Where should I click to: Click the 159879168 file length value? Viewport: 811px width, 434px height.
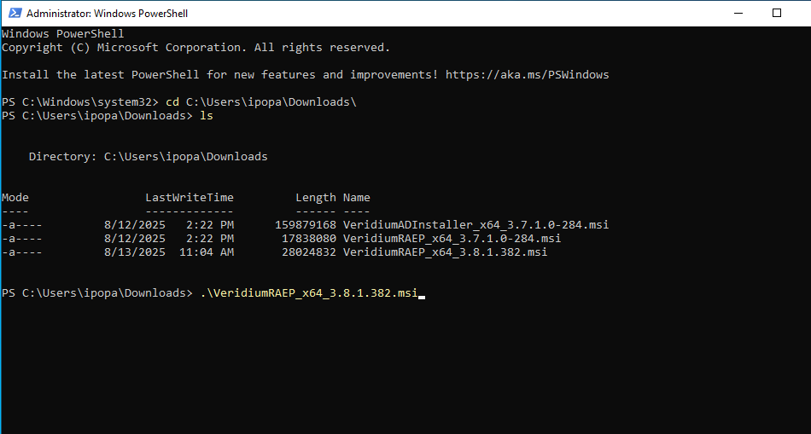(305, 225)
